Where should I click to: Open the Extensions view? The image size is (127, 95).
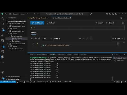click(3, 46)
